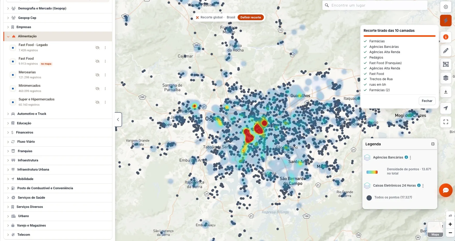Toggle visibility of Fast Food layer
This screenshot has height=241, width=455.
click(x=97, y=61)
